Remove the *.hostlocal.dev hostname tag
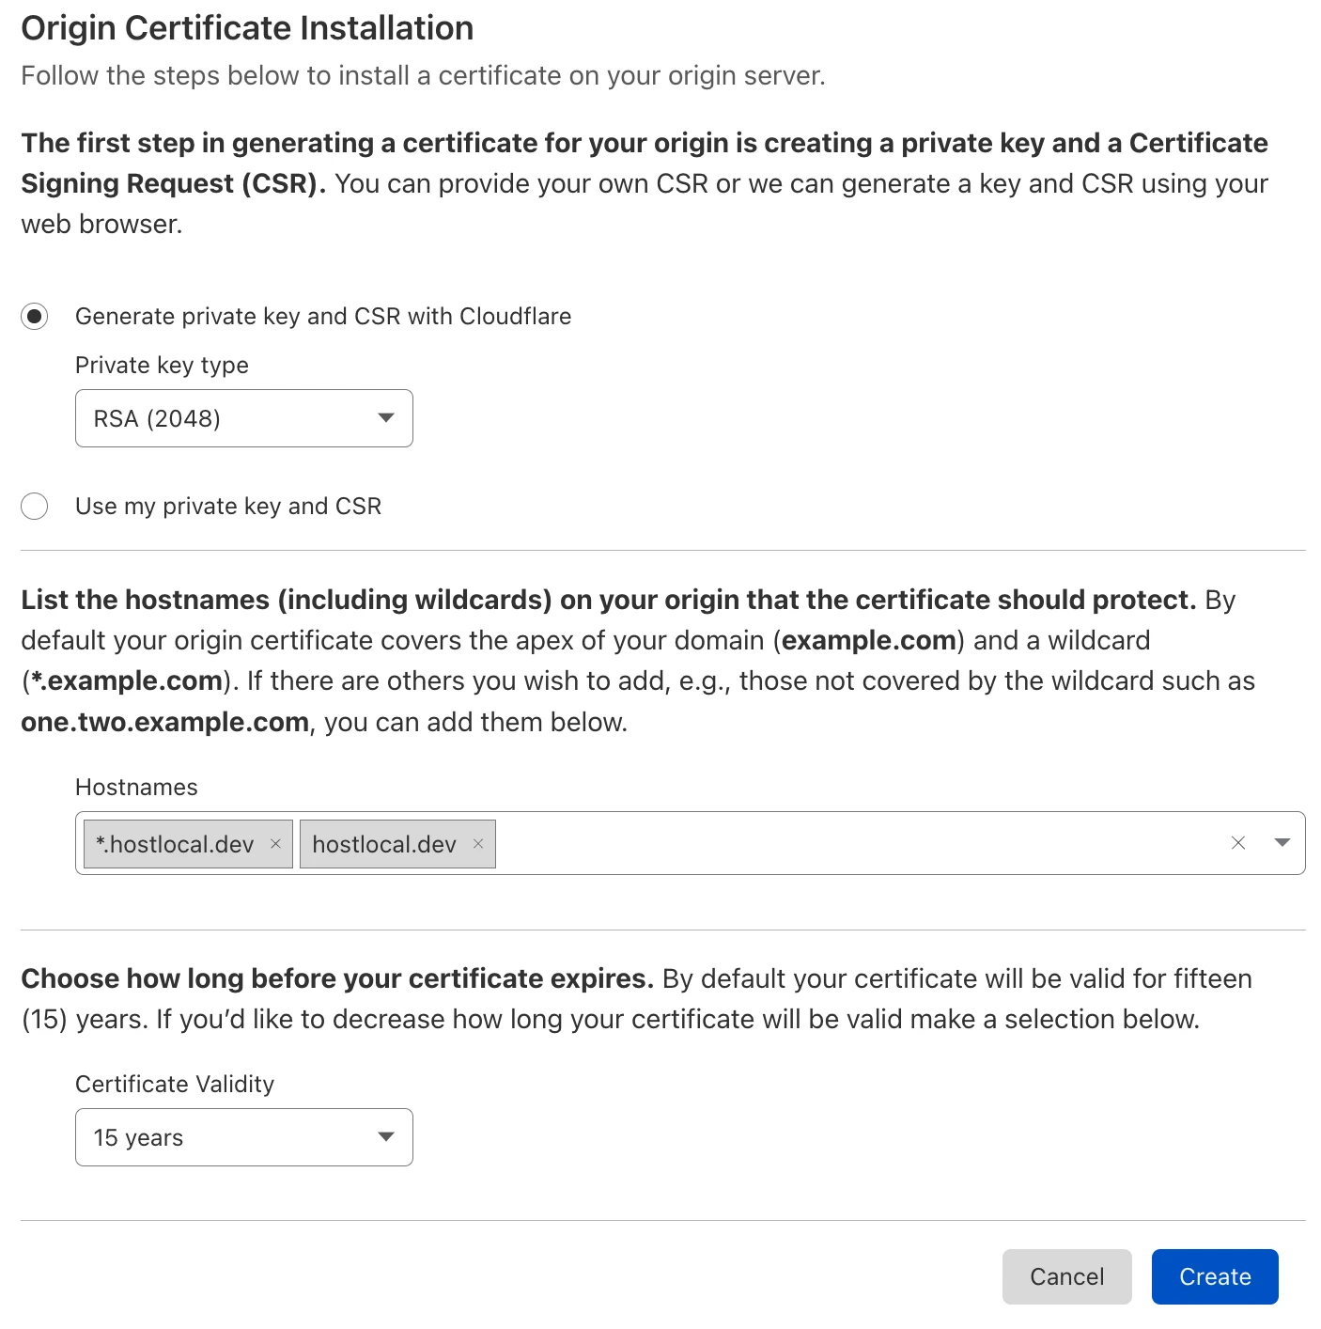This screenshot has width=1321, height=1329. pos(276,843)
